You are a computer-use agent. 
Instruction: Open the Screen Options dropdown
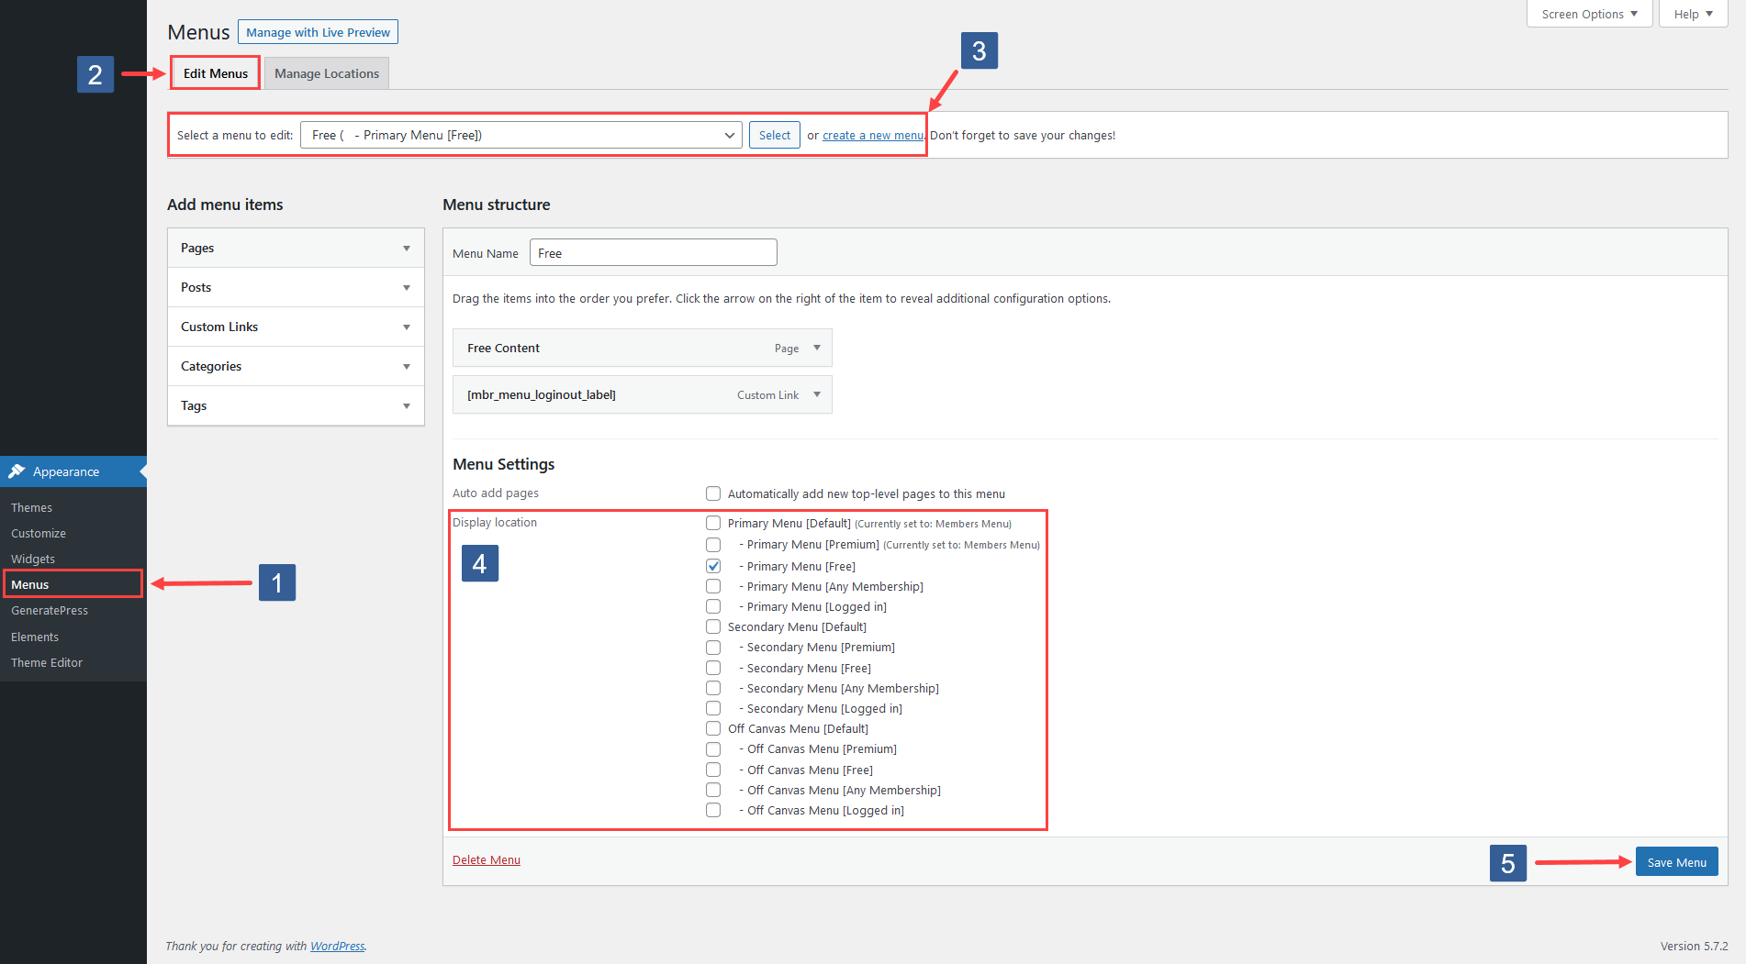click(x=1588, y=14)
